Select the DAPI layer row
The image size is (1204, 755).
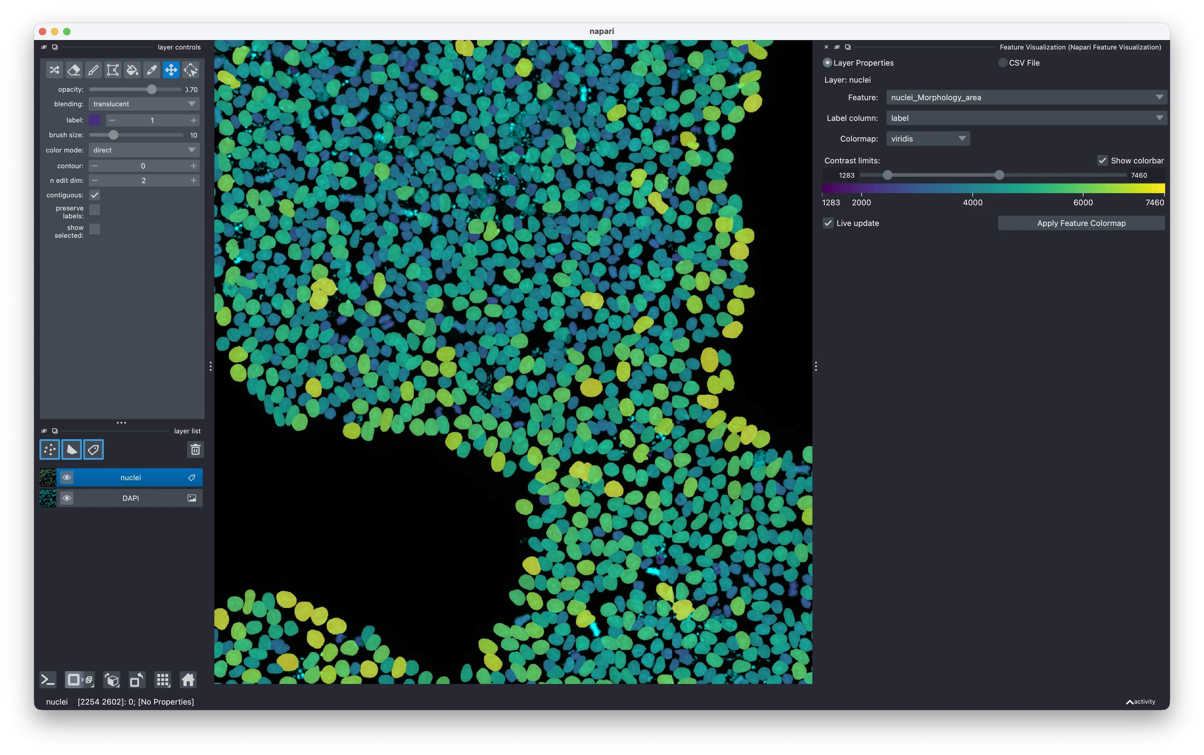click(130, 498)
